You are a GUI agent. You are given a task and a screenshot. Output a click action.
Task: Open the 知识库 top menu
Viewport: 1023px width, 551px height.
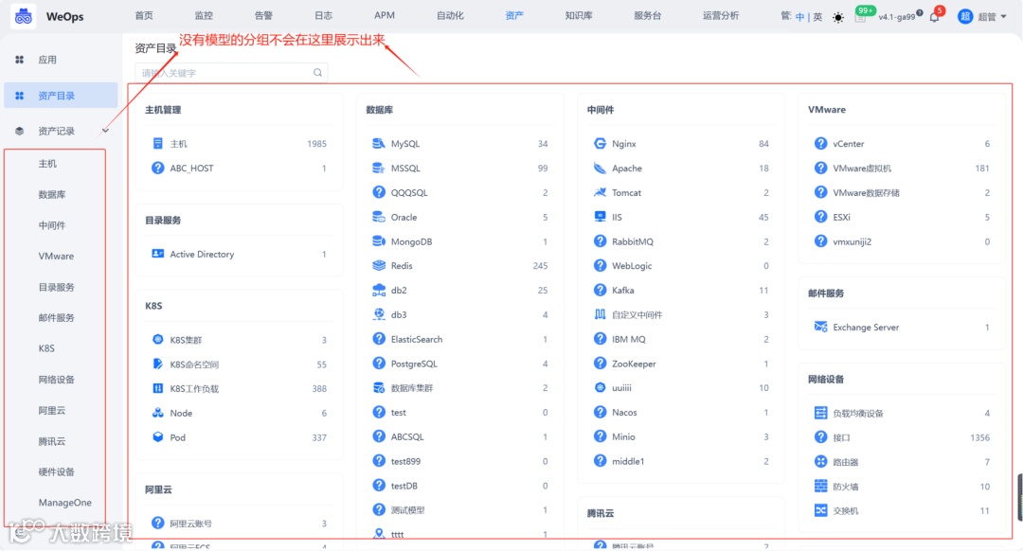click(579, 16)
